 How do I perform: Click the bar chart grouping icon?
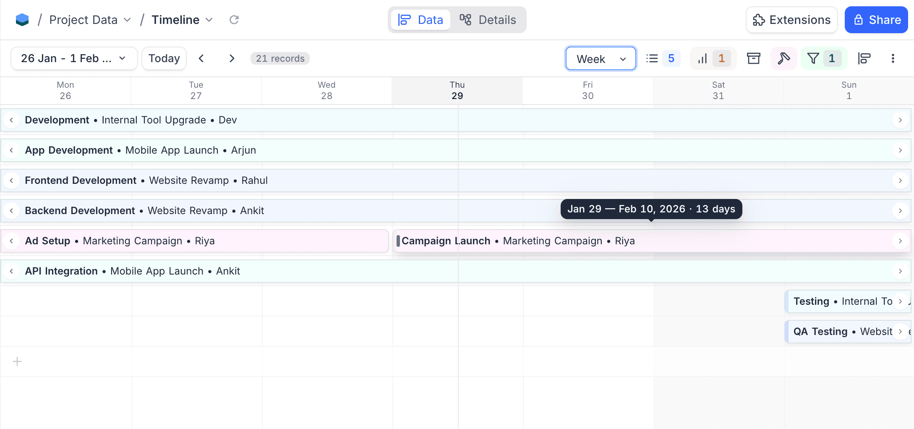point(702,58)
